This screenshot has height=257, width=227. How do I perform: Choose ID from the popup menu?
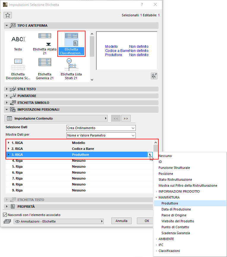[190, 162]
